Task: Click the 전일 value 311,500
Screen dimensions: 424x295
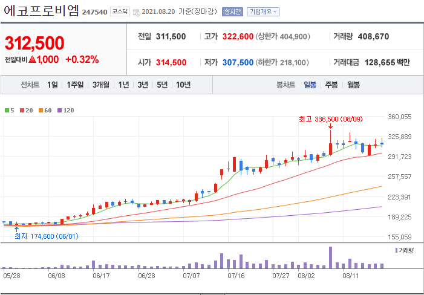Action: (171, 36)
